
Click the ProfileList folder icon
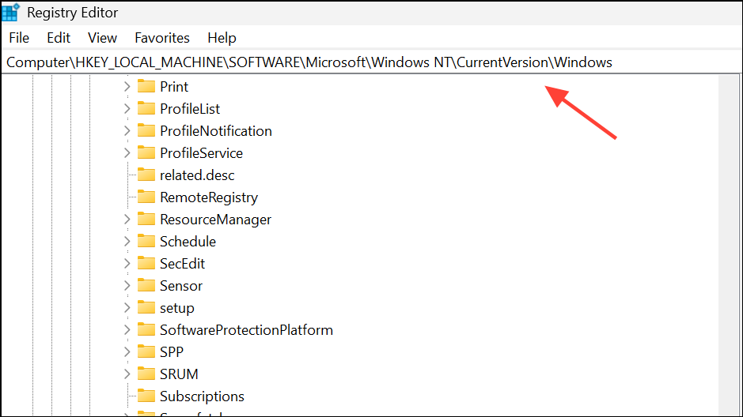click(146, 108)
